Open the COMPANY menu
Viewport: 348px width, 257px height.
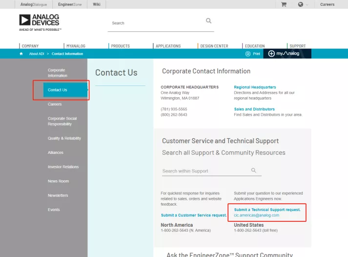click(30, 46)
